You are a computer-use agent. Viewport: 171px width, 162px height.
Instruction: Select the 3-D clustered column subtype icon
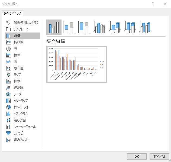100,27
